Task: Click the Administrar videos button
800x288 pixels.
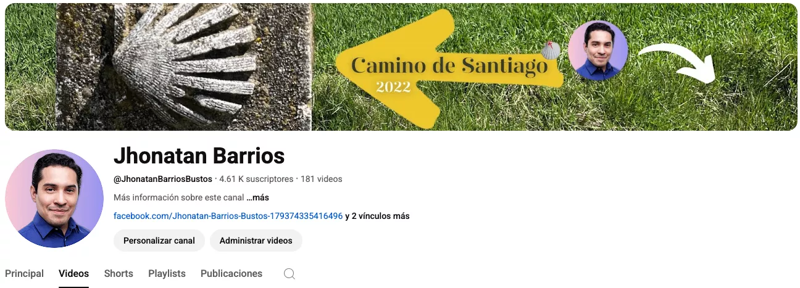Action: pyautogui.click(x=256, y=241)
